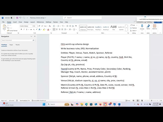Image resolution: width=163 pixels, height=122 pixels.
Task: Decrease paragraph indent
Action: (67, 26)
